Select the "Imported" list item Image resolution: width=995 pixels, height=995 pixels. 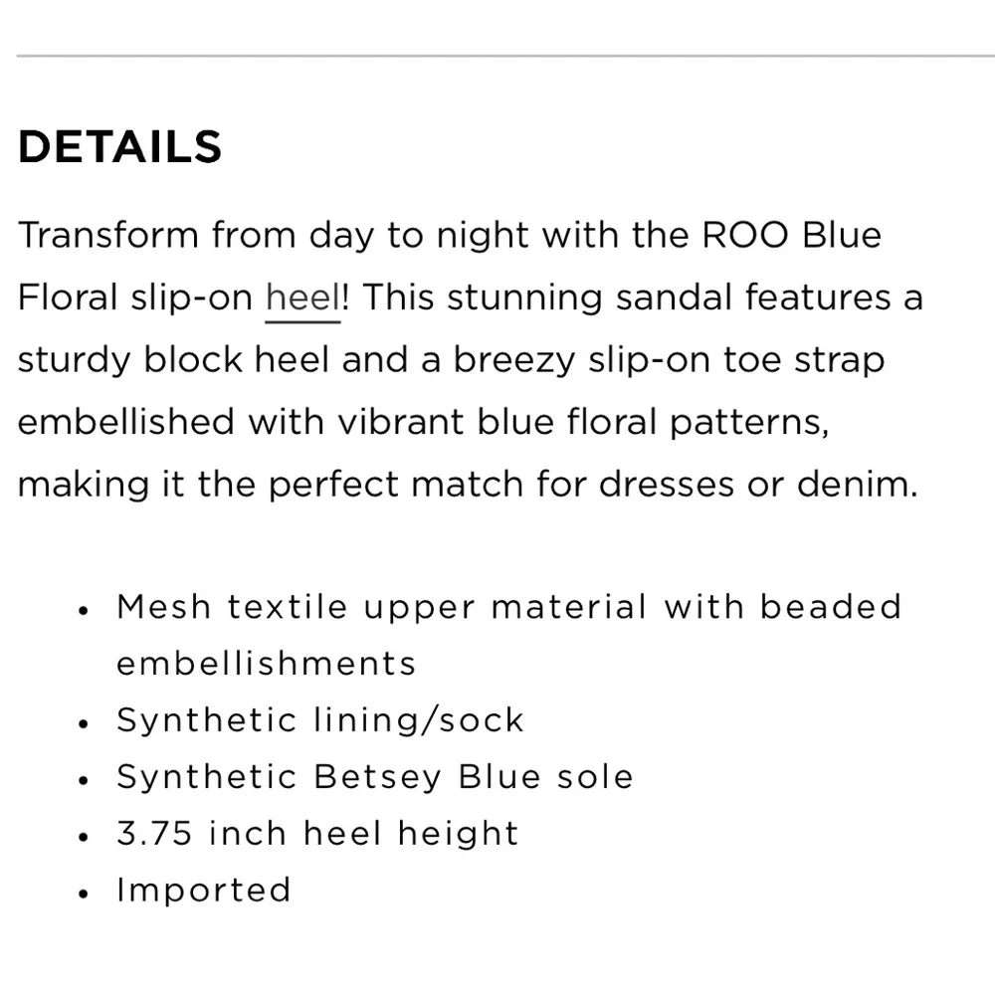(x=203, y=890)
